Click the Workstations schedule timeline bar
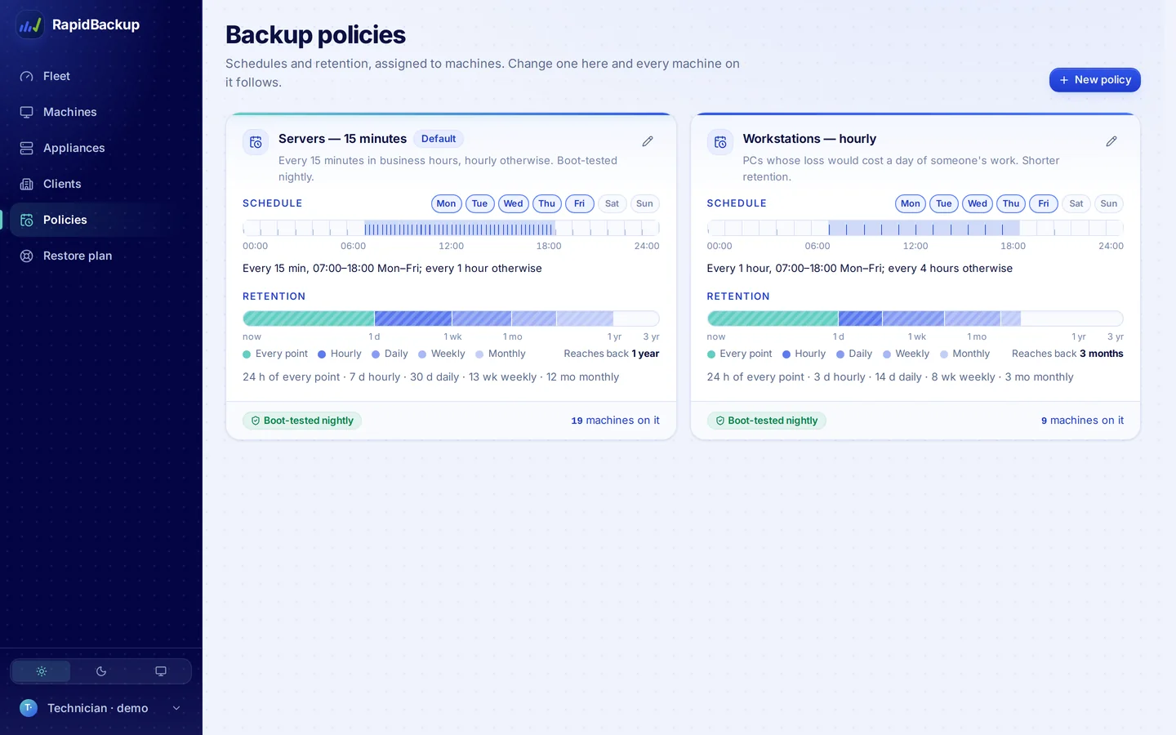The height and width of the screenshot is (735, 1176). point(915,228)
